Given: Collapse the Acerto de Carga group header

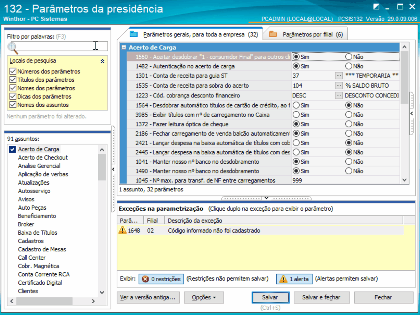Looking at the screenshot, I should 124,48.
